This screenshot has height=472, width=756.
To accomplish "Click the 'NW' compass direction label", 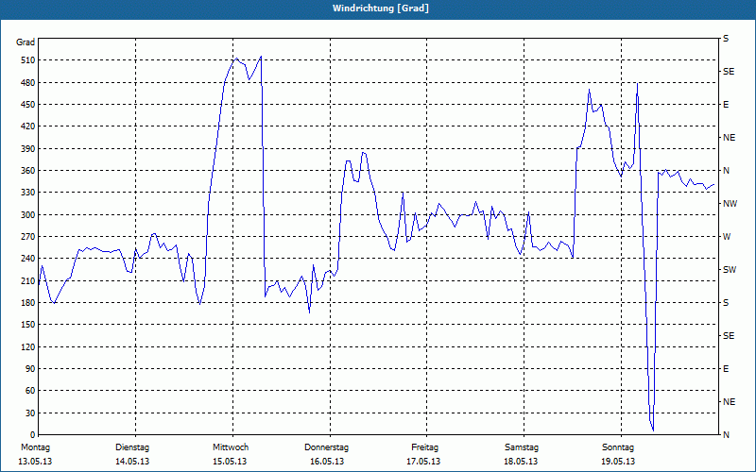I will (730, 204).
